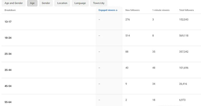Switch to the Location tab

62,3
